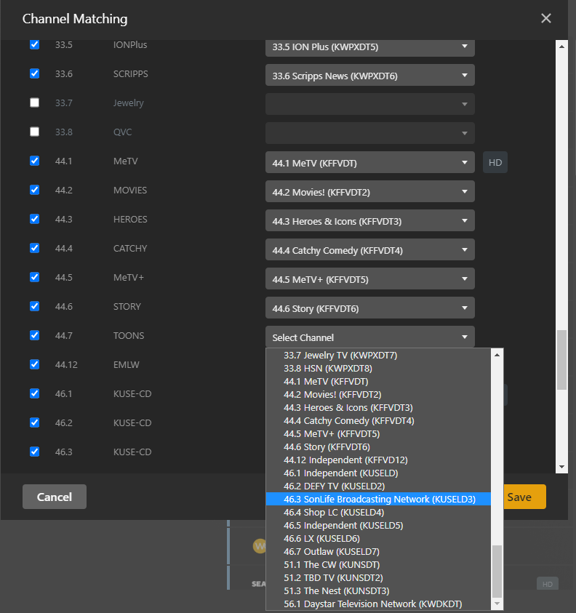Select 44.5 MeTV+ (KFFVDT5) list option
Image resolution: width=576 pixels, height=613 pixels.
pyautogui.click(x=378, y=433)
